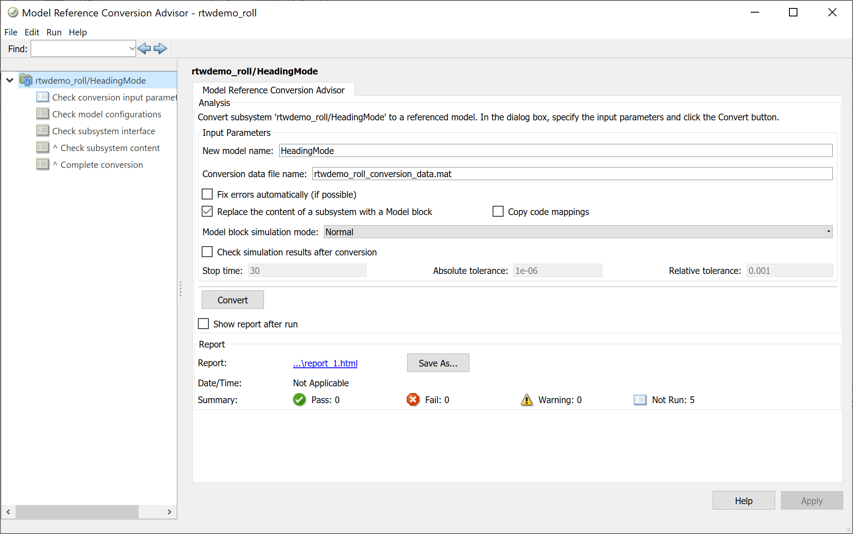Uncheck Replace subsystem content with Model block

point(207,211)
